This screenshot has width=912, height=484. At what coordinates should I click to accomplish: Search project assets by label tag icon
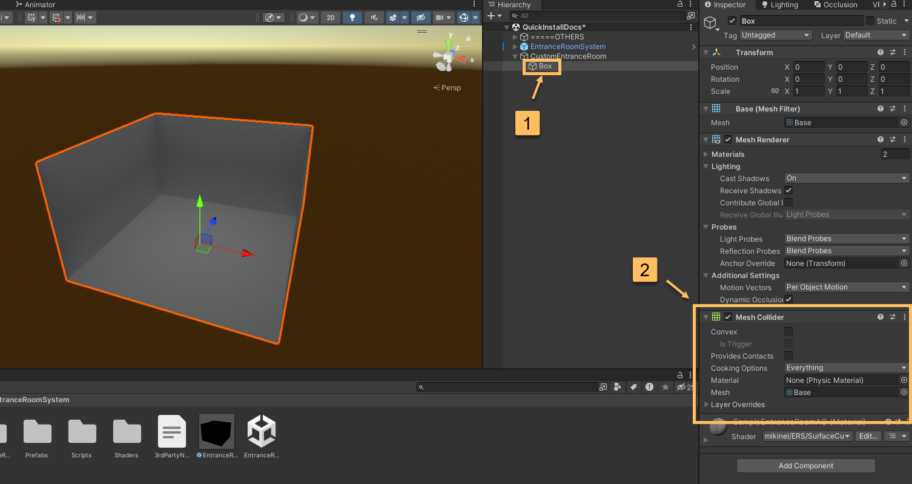[633, 387]
